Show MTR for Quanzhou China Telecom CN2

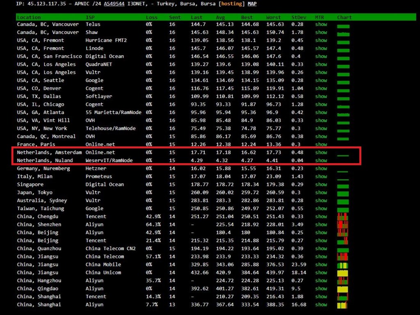[321, 249]
